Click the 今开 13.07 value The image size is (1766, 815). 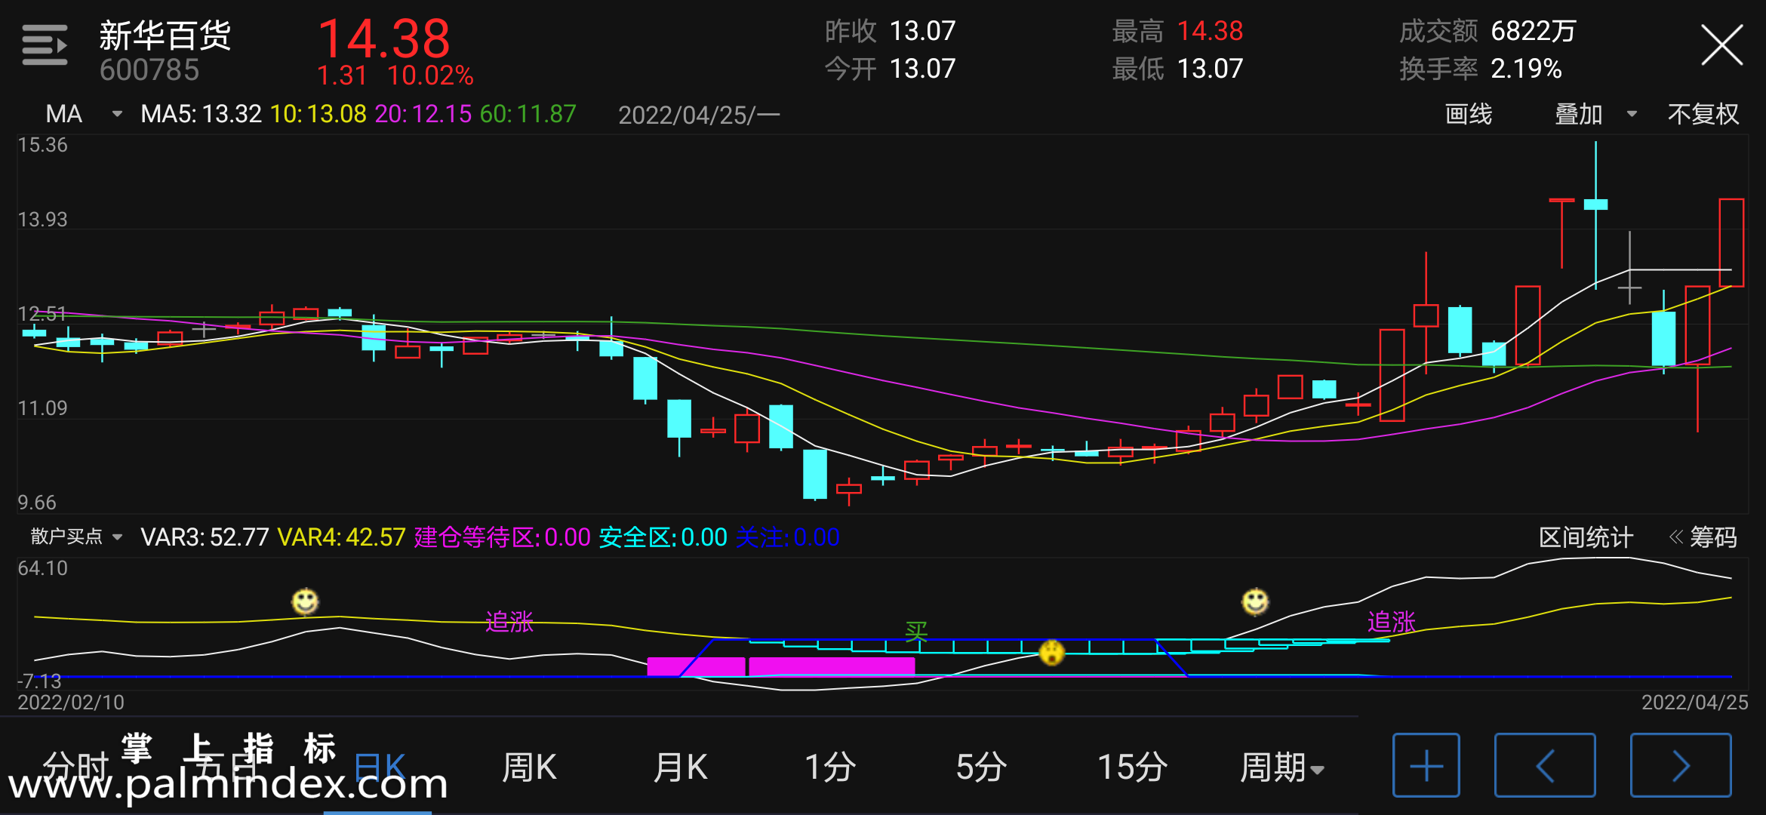pos(890,69)
